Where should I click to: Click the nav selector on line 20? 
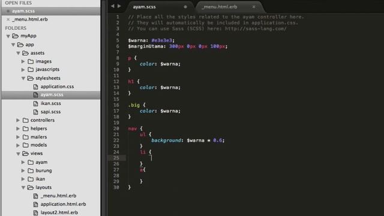point(133,128)
